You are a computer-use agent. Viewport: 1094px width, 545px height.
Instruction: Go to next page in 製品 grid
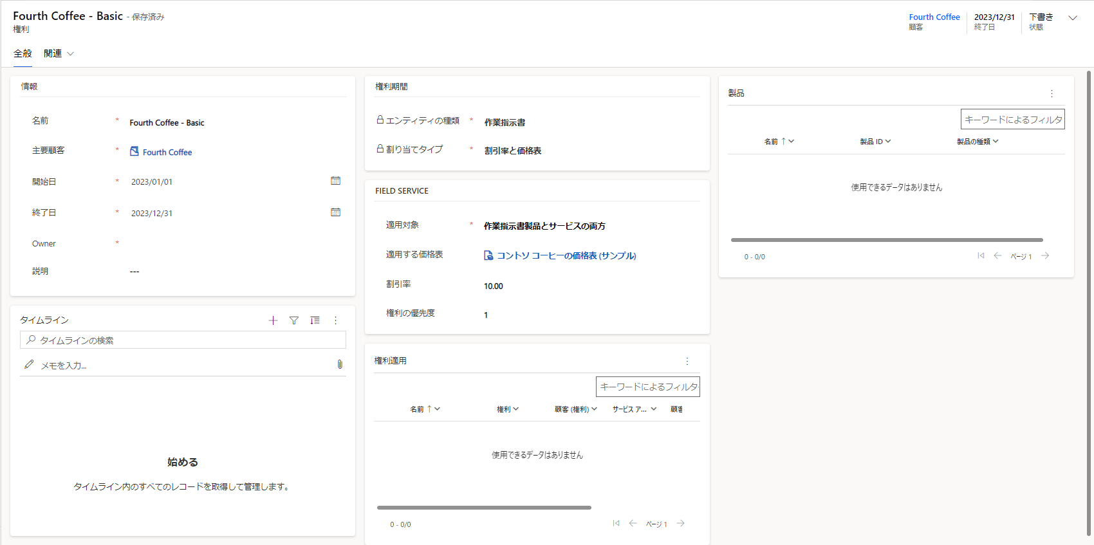[1045, 256]
